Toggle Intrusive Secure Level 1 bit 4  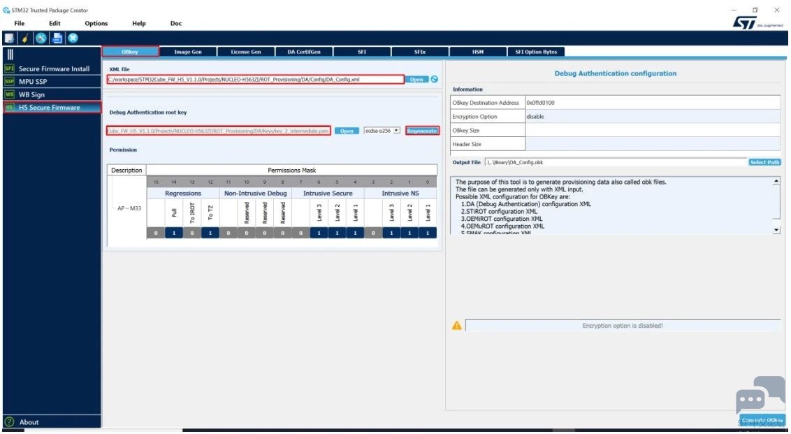point(355,233)
